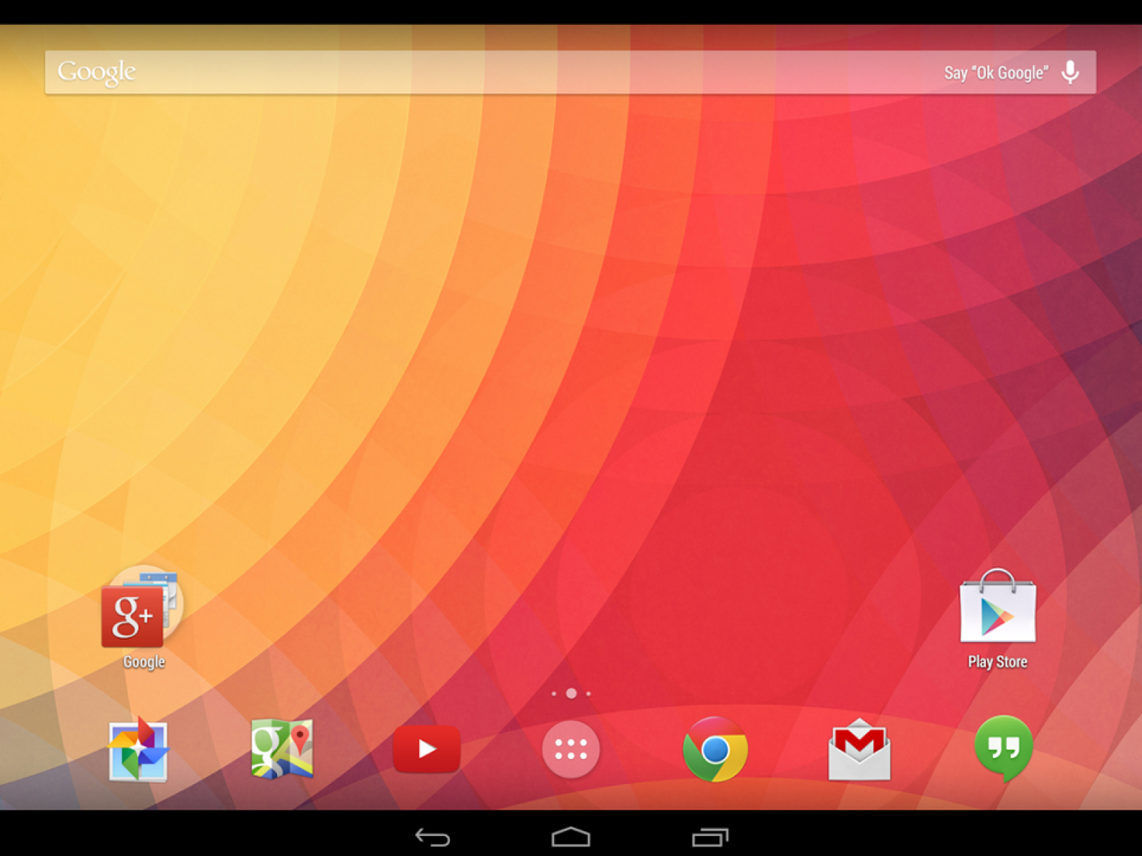Tap the center page indicator dot
This screenshot has height=856, width=1142.
[571, 693]
